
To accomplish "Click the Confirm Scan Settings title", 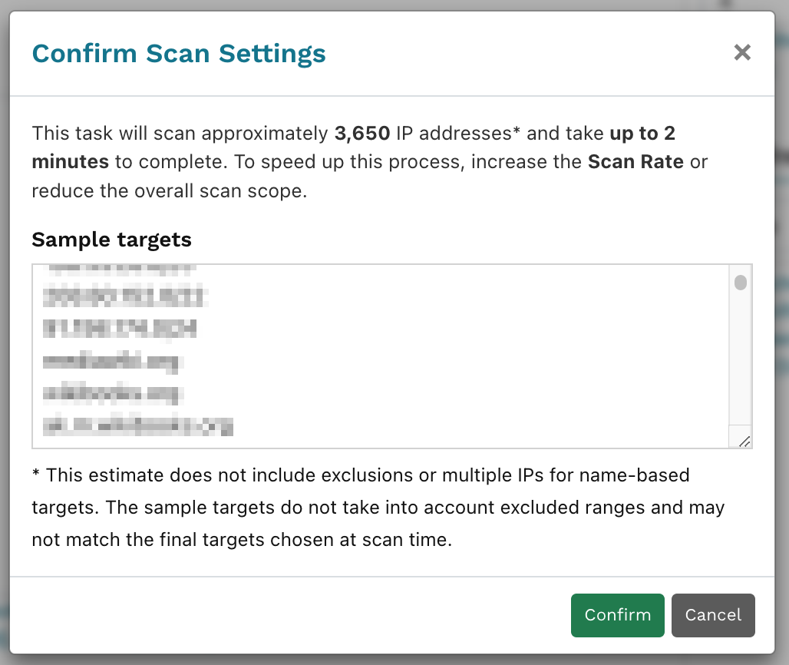I will [178, 53].
